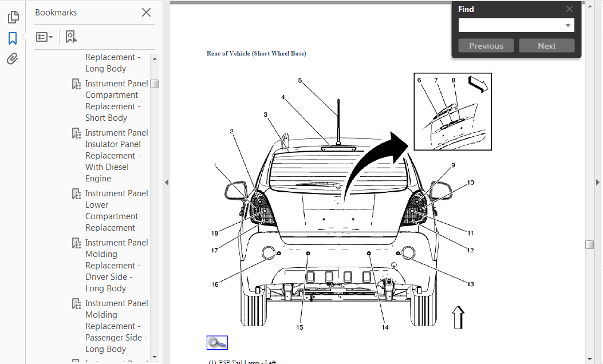Click the document scroll down arrow
603x364 pixels.
[x=589, y=359]
